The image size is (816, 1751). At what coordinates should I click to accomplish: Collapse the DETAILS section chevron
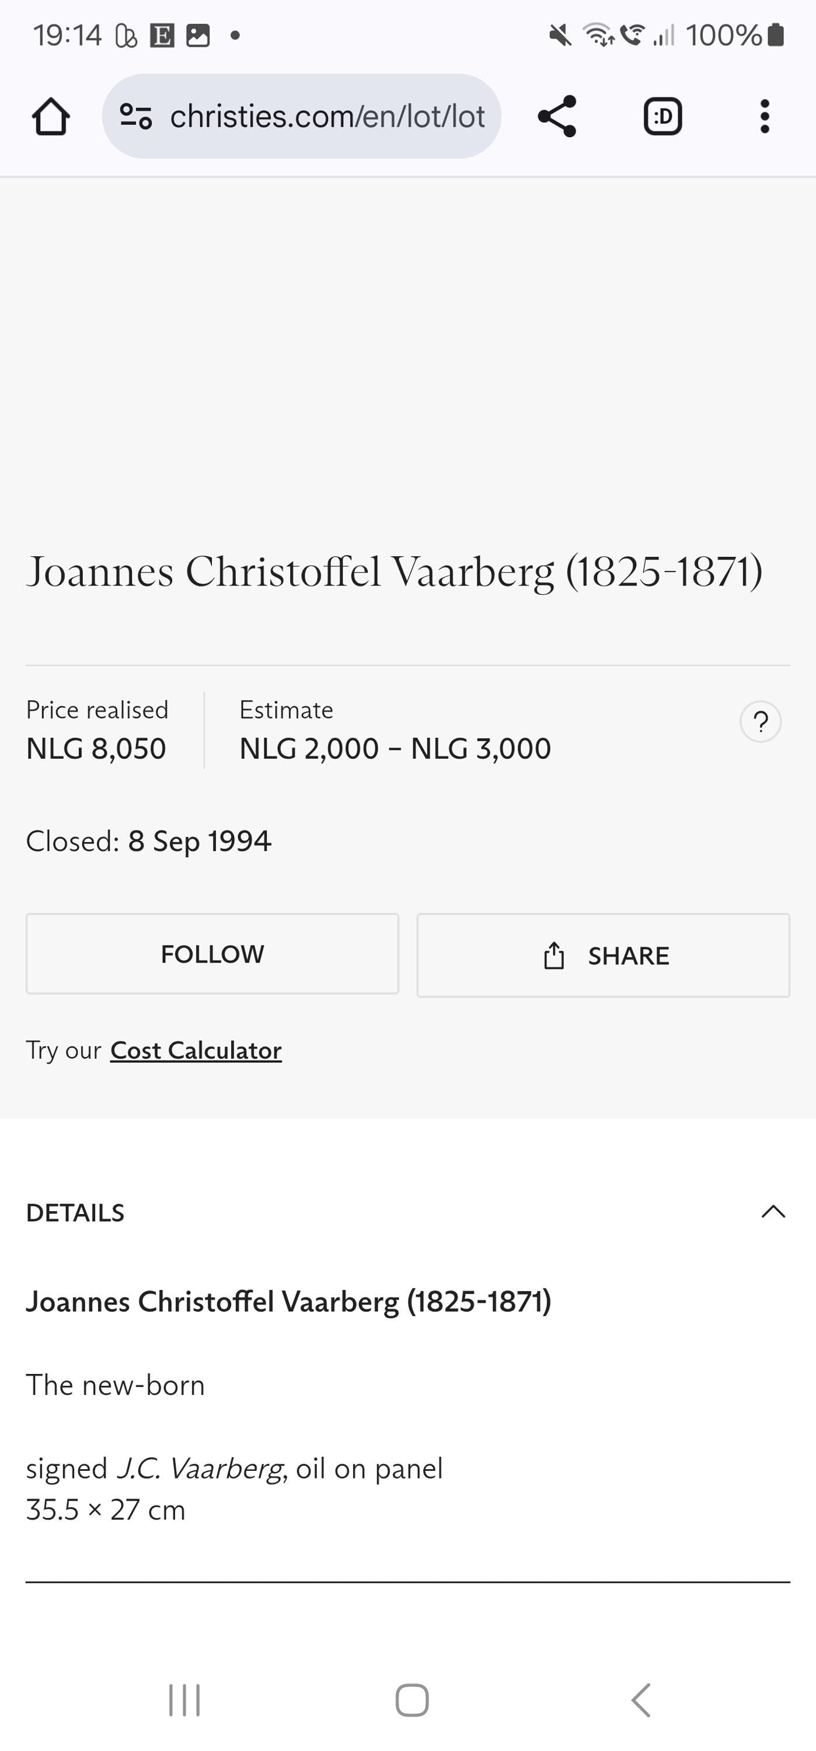(773, 1211)
